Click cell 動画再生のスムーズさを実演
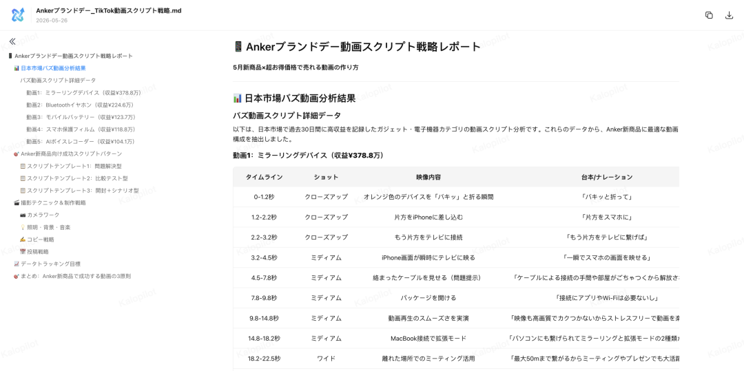This screenshot has height=371, width=744. click(428, 319)
